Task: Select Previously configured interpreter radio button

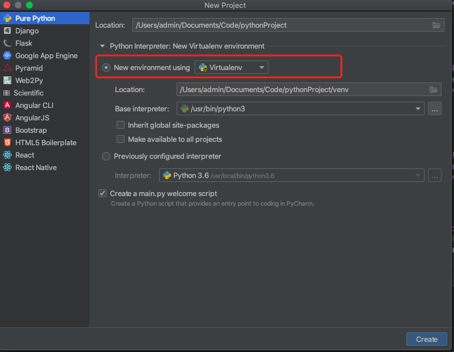Action: pyautogui.click(x=106, y=157)
